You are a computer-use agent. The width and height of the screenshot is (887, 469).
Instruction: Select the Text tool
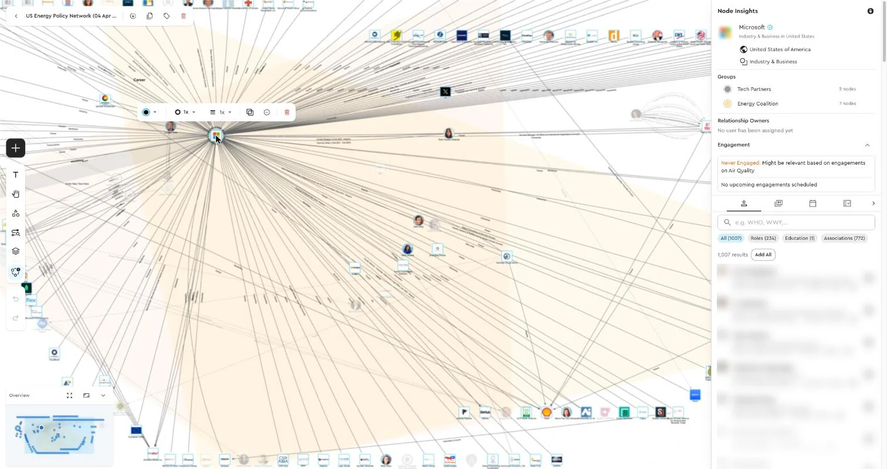pos(16,175)
